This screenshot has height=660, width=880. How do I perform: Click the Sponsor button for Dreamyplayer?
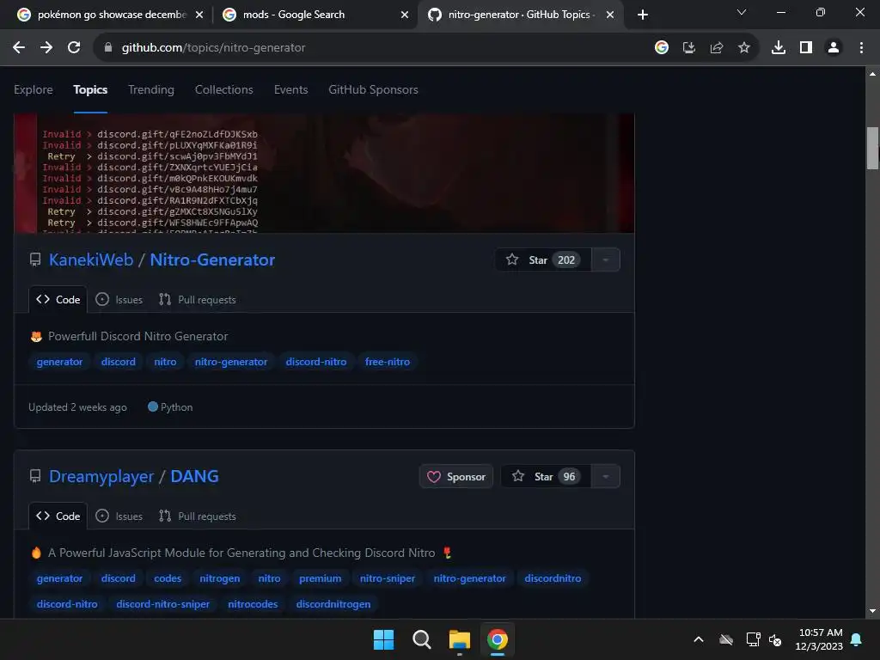point(456,476)
